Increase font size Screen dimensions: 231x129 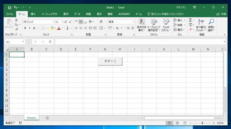[66, 22]
